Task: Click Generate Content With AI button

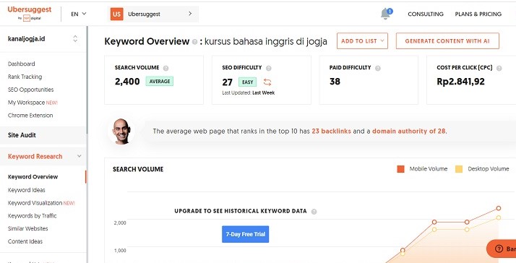Action: point(447,40)
